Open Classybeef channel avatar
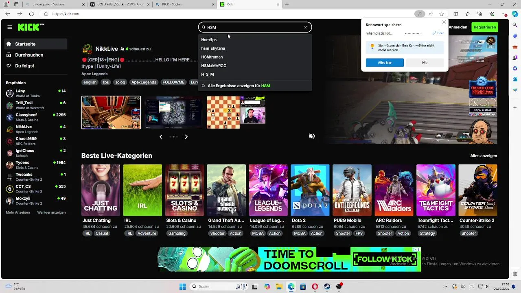This screenshot has width=521, height=293. tap(10, 117)
